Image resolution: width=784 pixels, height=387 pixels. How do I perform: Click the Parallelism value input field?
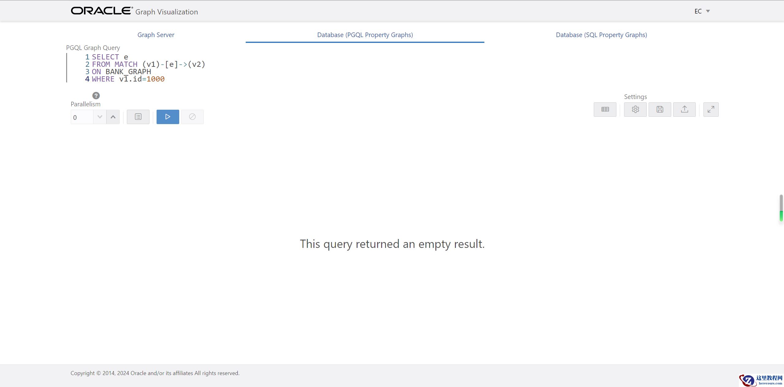81,117
